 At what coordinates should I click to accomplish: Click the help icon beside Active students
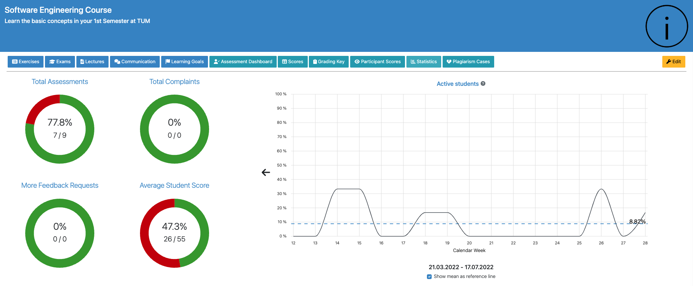(483, 84)
